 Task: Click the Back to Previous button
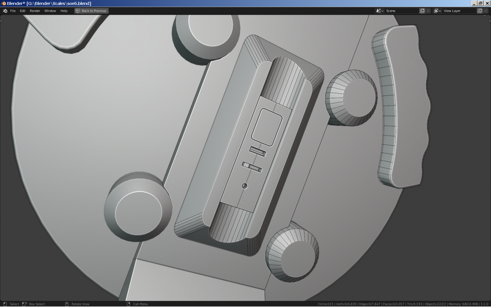tap(91, 11)
